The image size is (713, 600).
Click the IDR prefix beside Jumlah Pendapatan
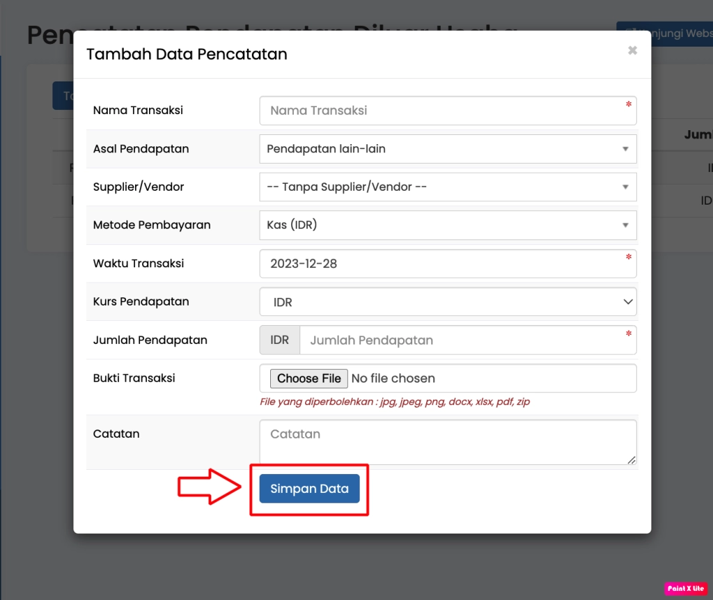[x=279, y=340]
